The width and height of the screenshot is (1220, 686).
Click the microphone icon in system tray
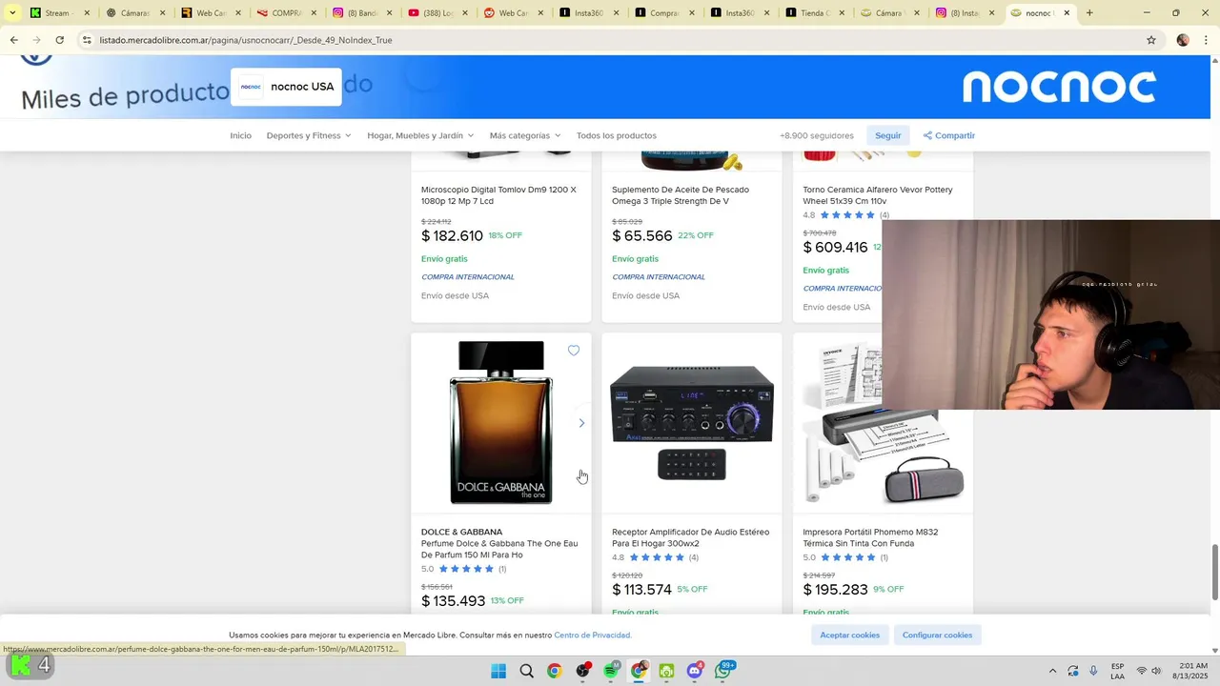[x=1093, y=671]
